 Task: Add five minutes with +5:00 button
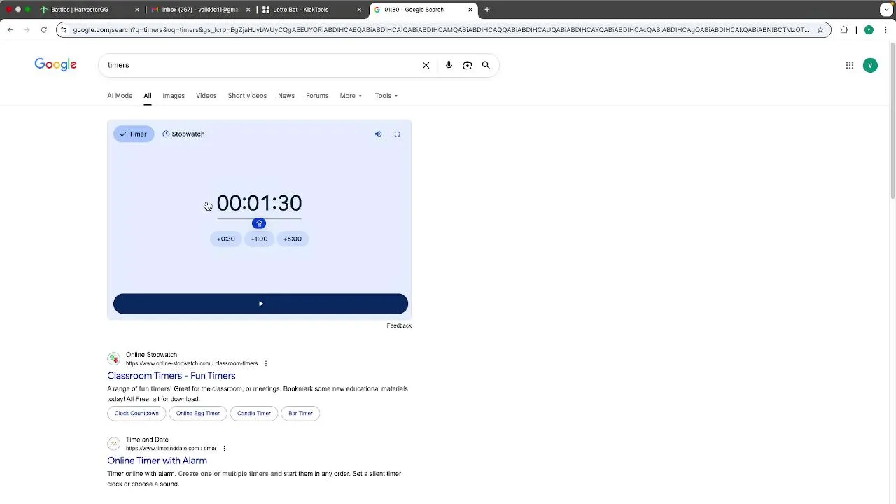point(293,239)
